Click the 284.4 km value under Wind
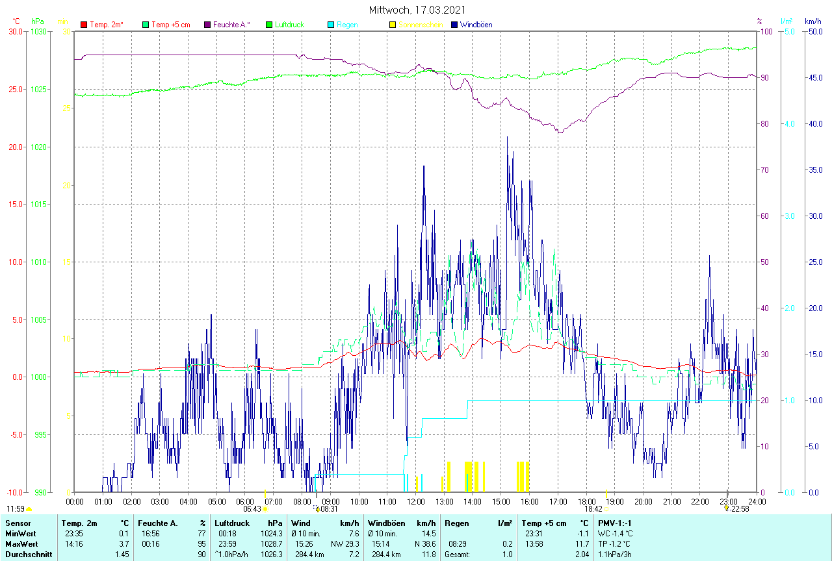832x561 pixels. [x=309, y=555]
